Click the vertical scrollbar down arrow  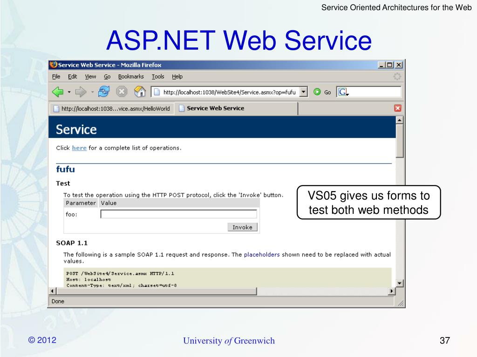tap(400, 283)
